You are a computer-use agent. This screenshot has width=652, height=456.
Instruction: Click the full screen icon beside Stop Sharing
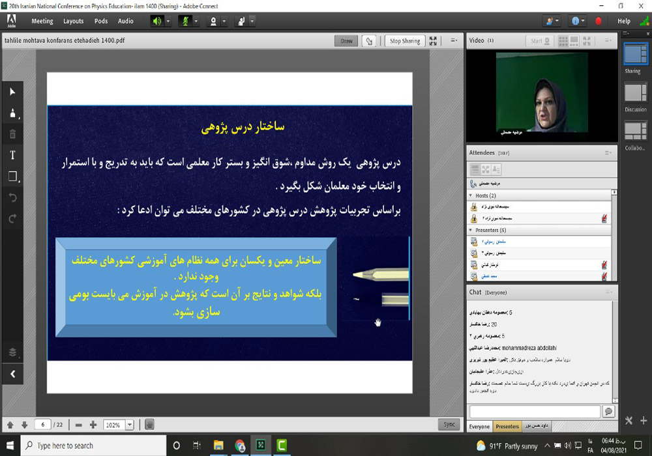coord(433,41)
